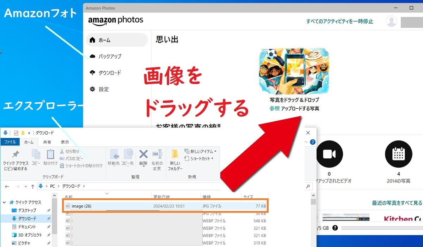The height and width of the screenshot is (247, 423).
Task: Click the Explorer back navigation arrow
Action: (x=7, y=186)
